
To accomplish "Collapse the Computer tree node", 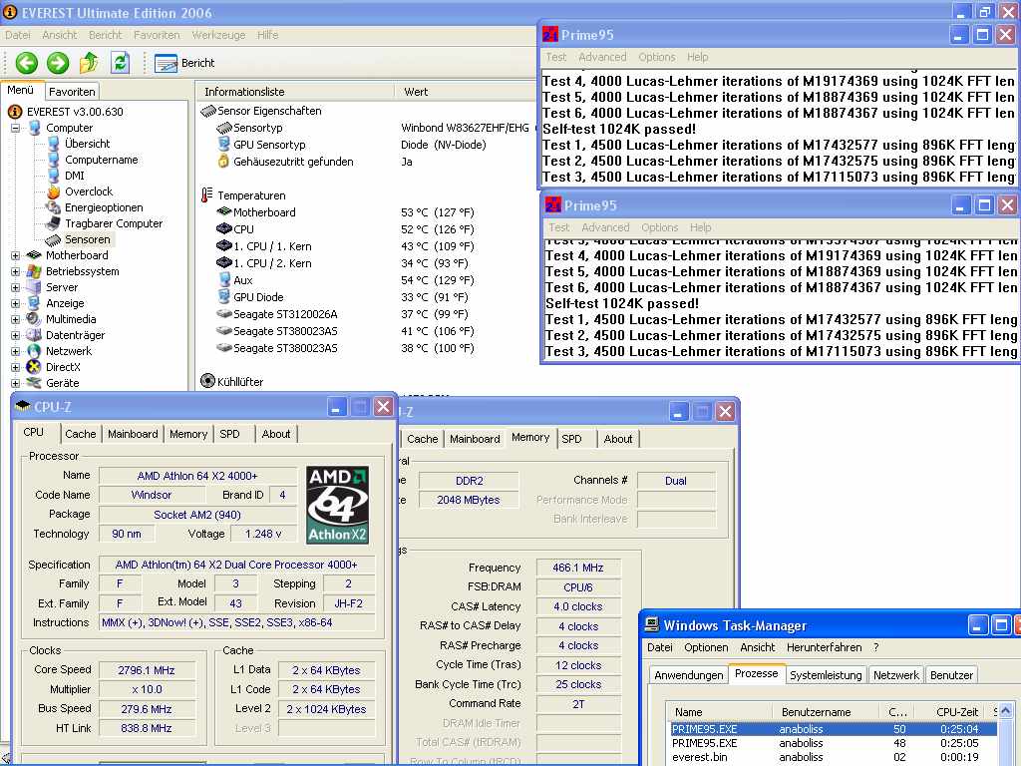I will tap(15, 128).
